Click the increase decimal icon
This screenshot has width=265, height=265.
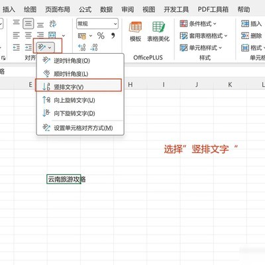point(82,48)
